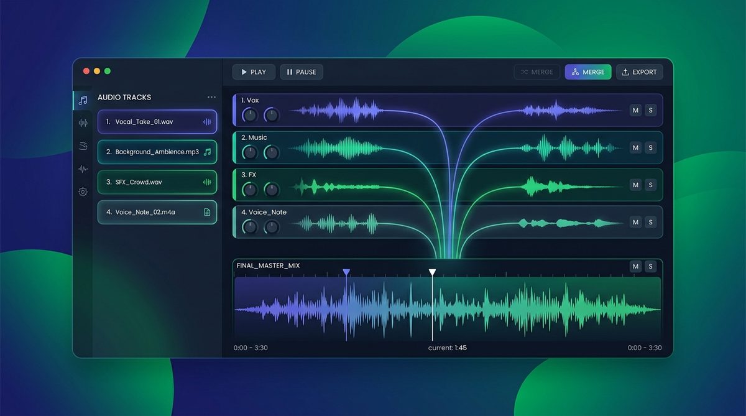Start playback with the PLAY button
Screen dimensions: 746x416
click(254, 72)
